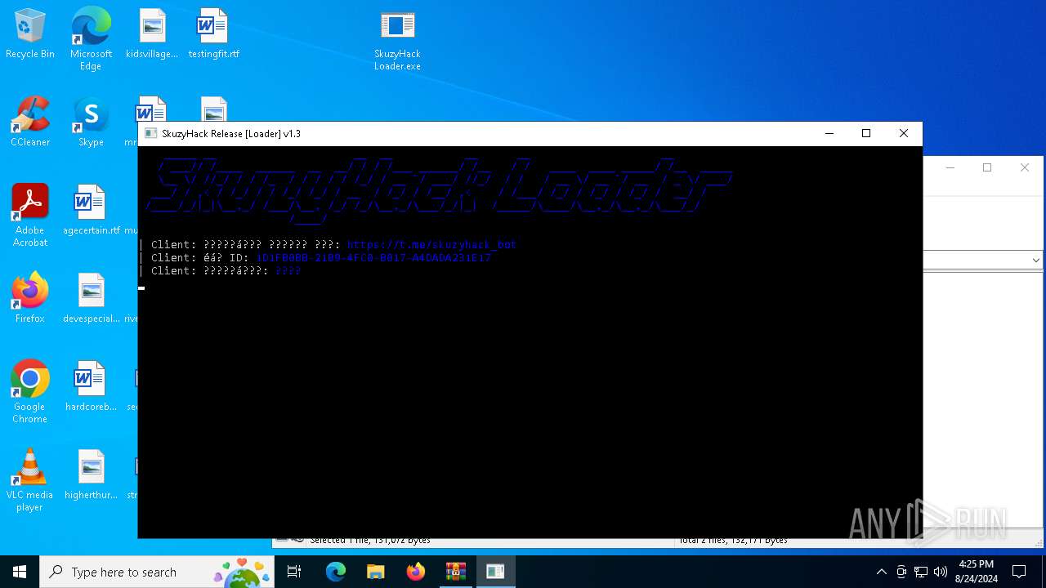Expand the dropdown in the background window

[x=1035, y=260]
